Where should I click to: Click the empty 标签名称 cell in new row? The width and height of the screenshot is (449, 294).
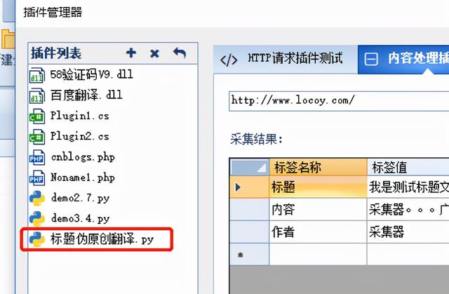tap(318, 254)
